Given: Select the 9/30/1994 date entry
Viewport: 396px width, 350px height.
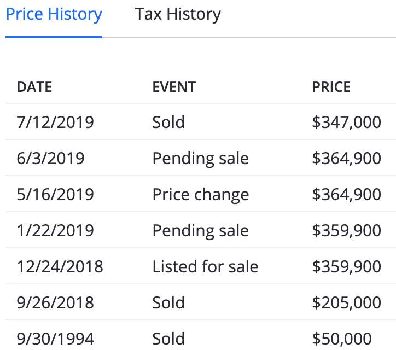Looking at the screenshot, I should pyautogui.click(x=55, y=339).
